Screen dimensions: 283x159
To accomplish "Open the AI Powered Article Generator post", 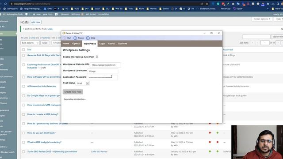I will point(42,87).
